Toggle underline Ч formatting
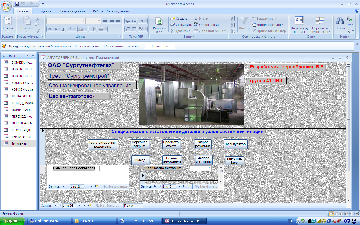This screenshot has width=360, height=225. click(63, 29)
